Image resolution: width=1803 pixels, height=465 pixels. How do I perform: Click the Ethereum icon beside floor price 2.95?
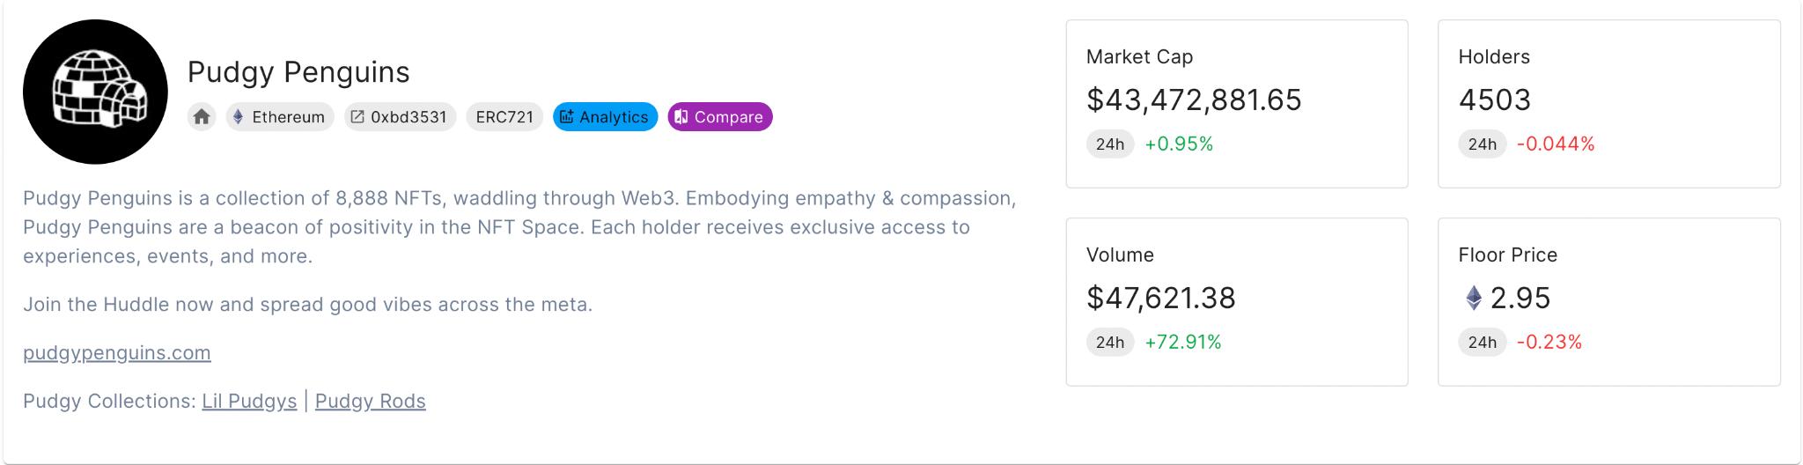[1474, 299]
